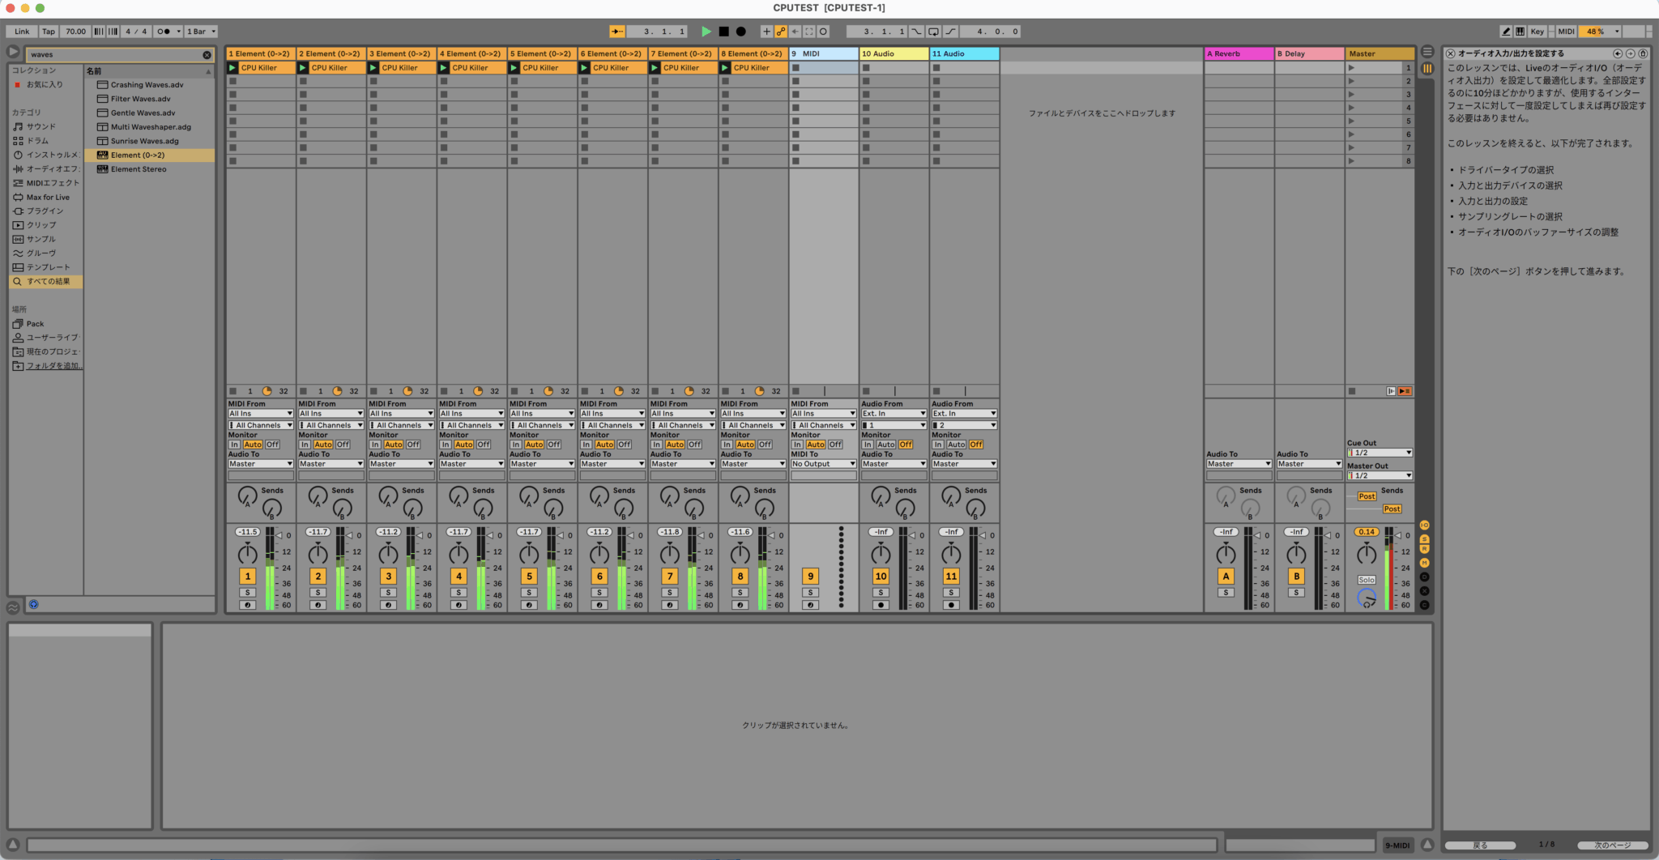Select プラグイン category in the browser
1659x860 pixels.
(x=45, y=211)
